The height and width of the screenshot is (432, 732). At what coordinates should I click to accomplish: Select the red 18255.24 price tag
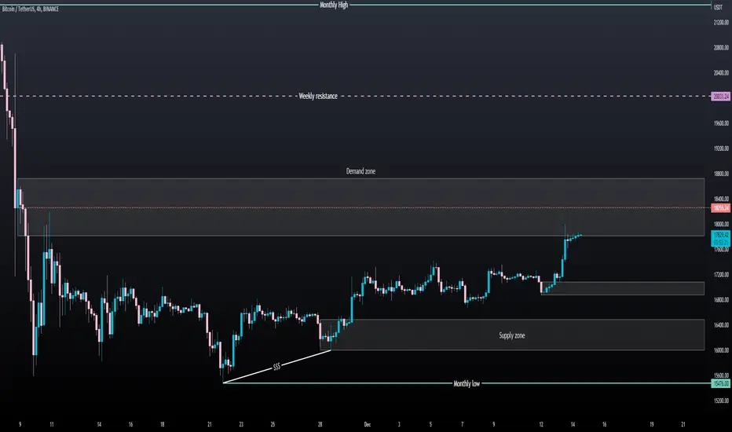pos(721,208)
